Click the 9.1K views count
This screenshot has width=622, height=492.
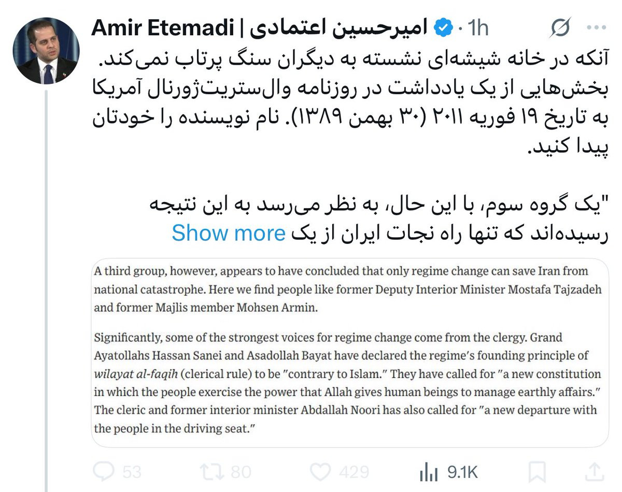tap(462, 472)
